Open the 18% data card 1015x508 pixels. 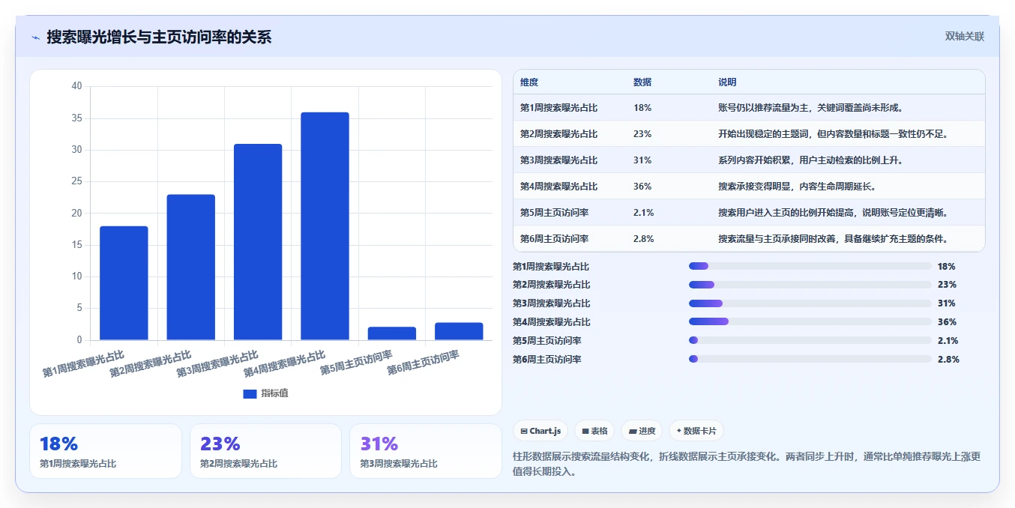106,451
